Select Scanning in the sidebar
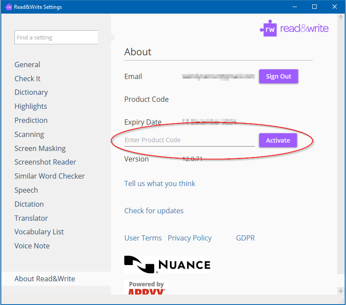The width and height of the screenshot is (346, 305). tap(29, 134)
